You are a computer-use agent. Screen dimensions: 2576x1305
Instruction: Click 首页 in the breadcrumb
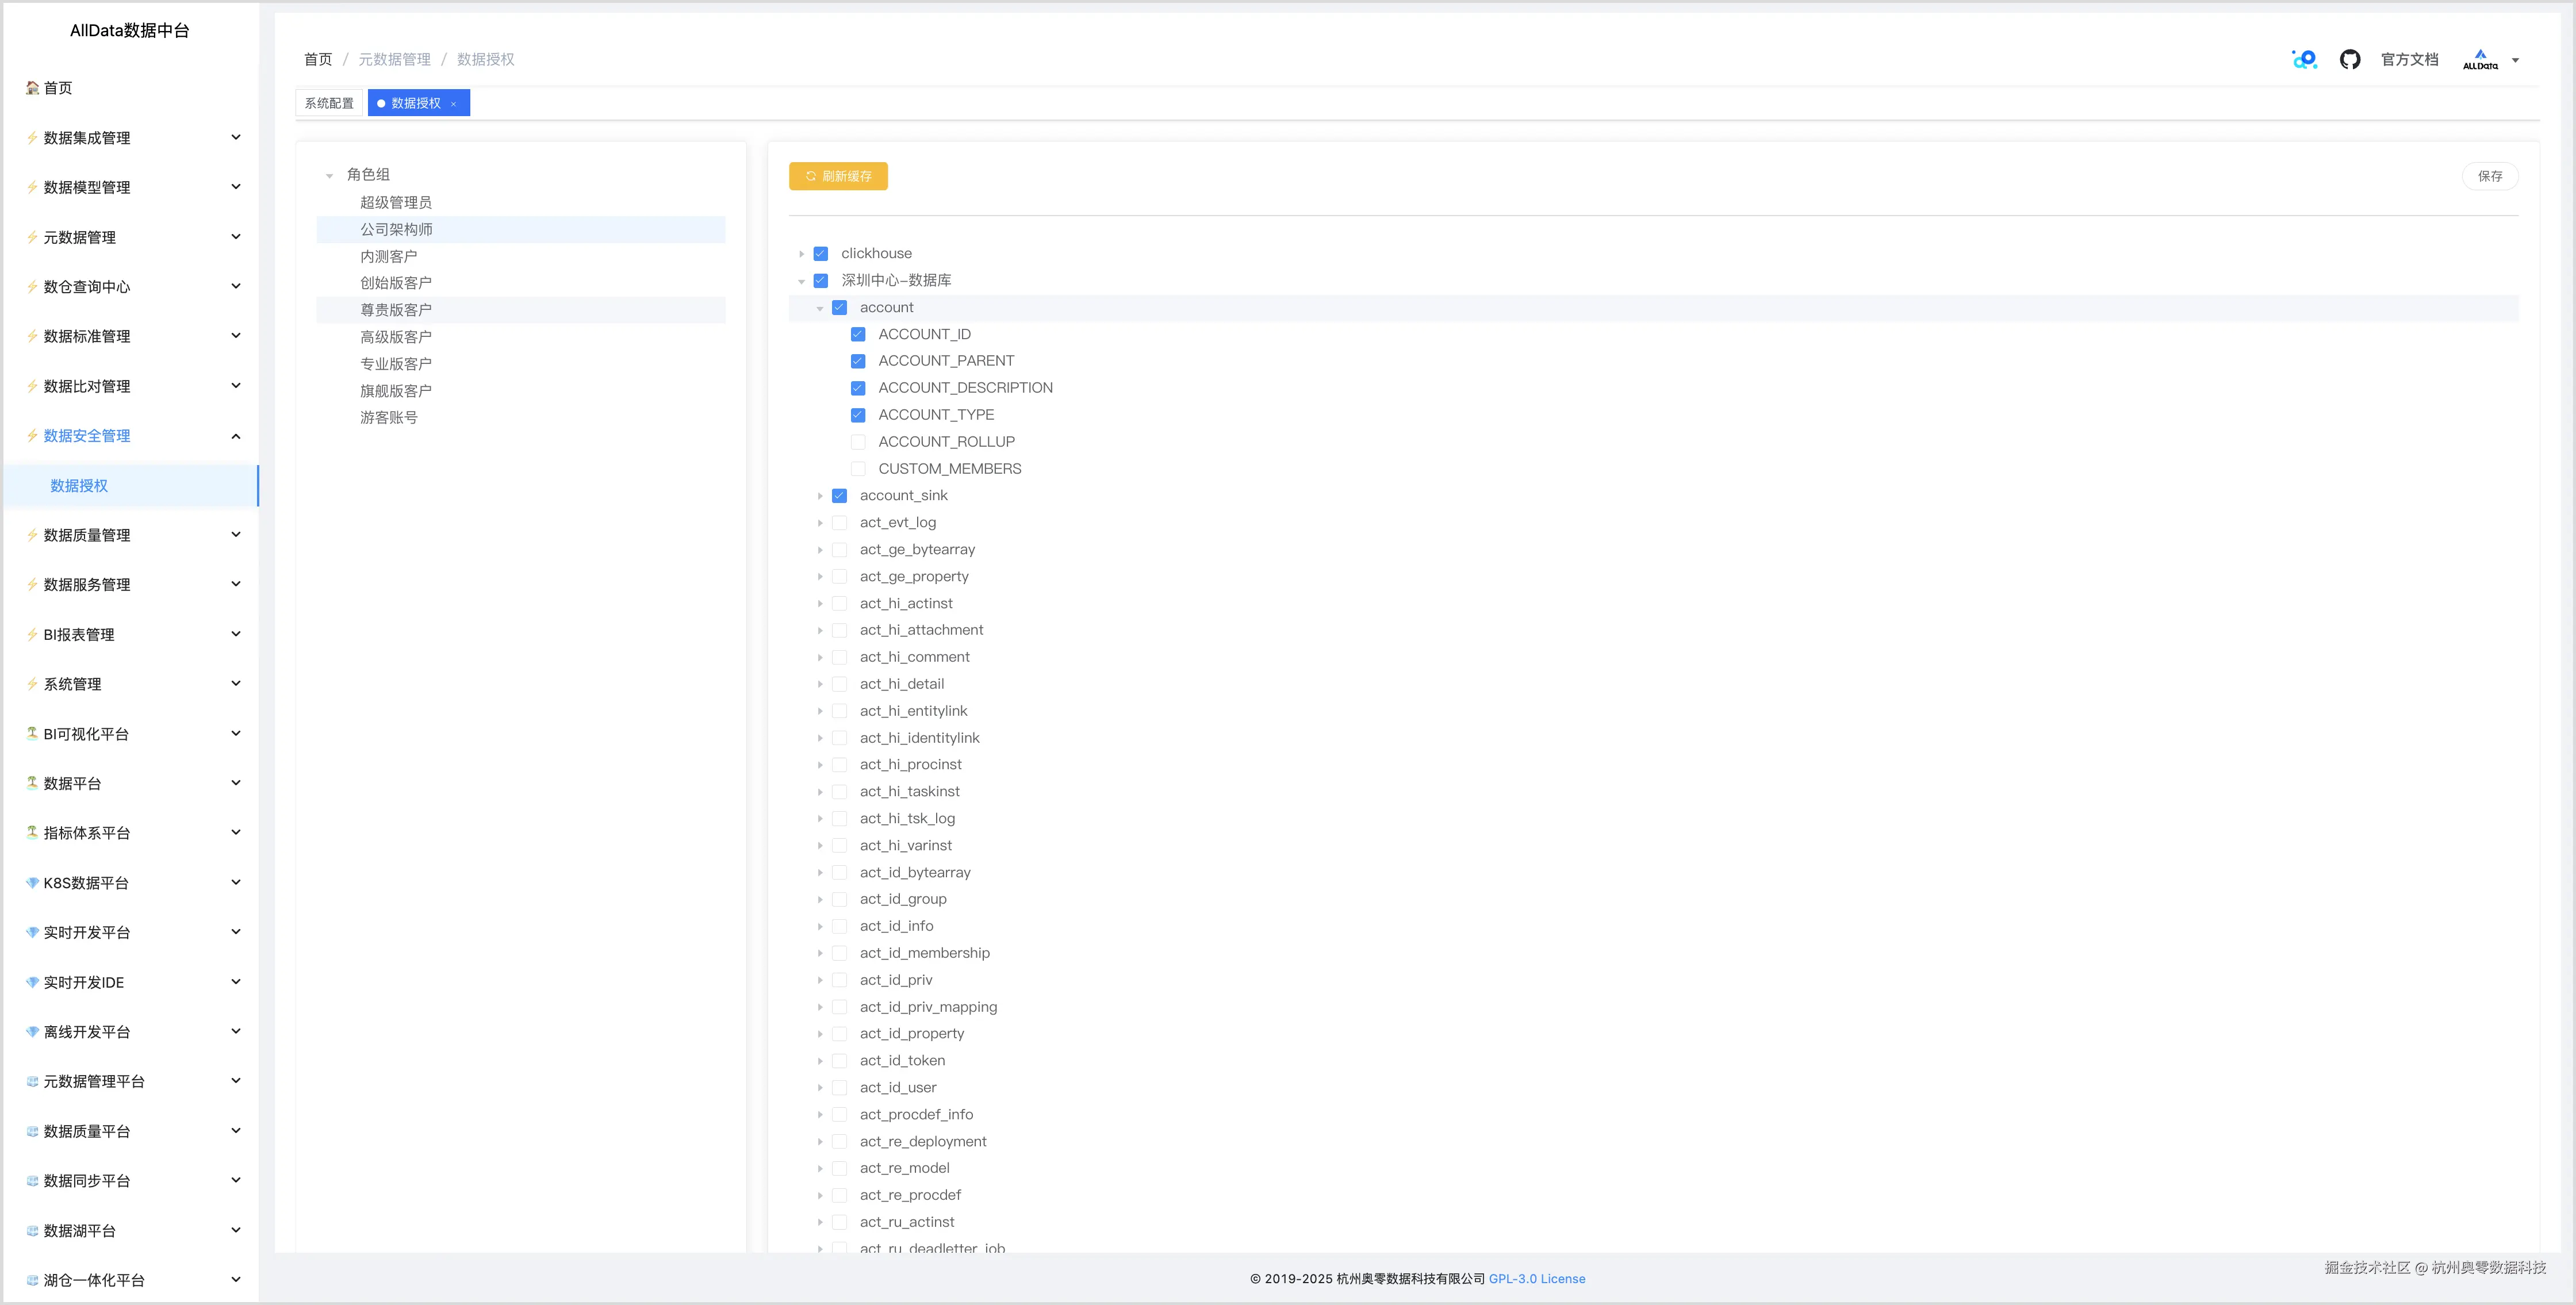tap(318, 60)
